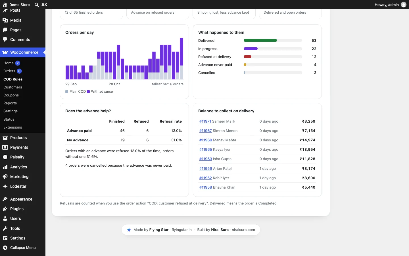Click the With advance legend swatch
This screenshot has height=256, width=409.
(x=88, y=92)
